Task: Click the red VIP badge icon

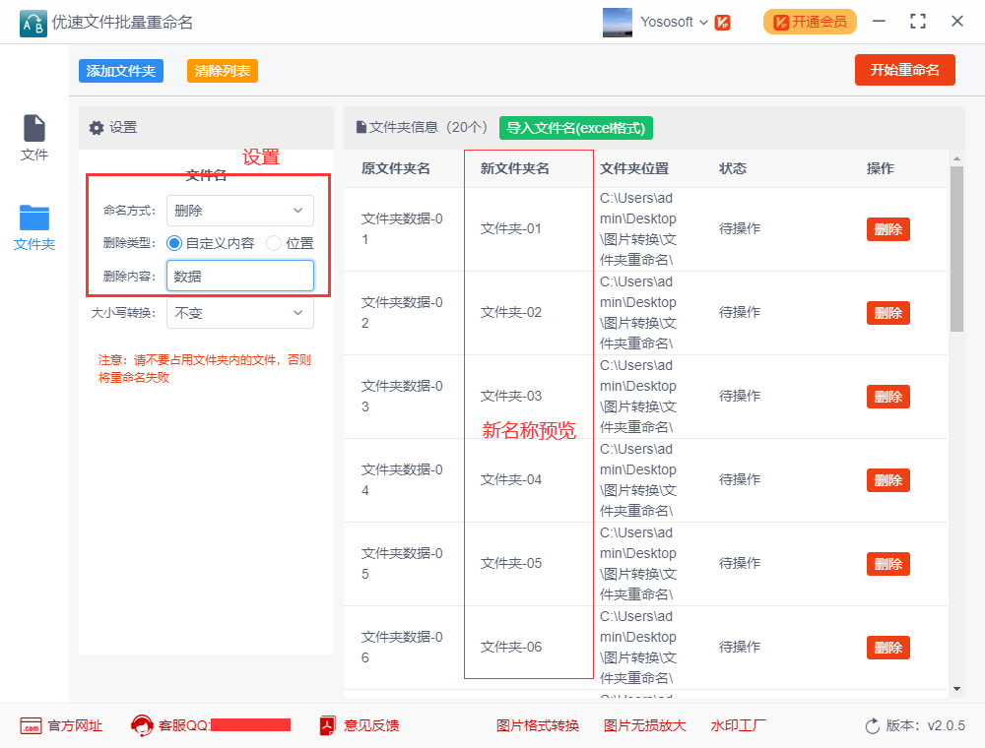Action: (x=722, y=23)
